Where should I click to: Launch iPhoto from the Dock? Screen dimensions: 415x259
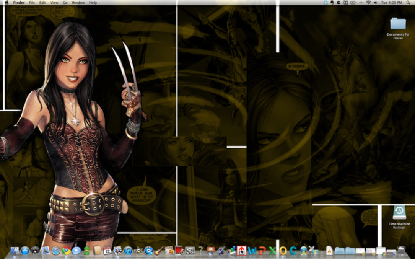pyautogui.click(x=118, y=250)
